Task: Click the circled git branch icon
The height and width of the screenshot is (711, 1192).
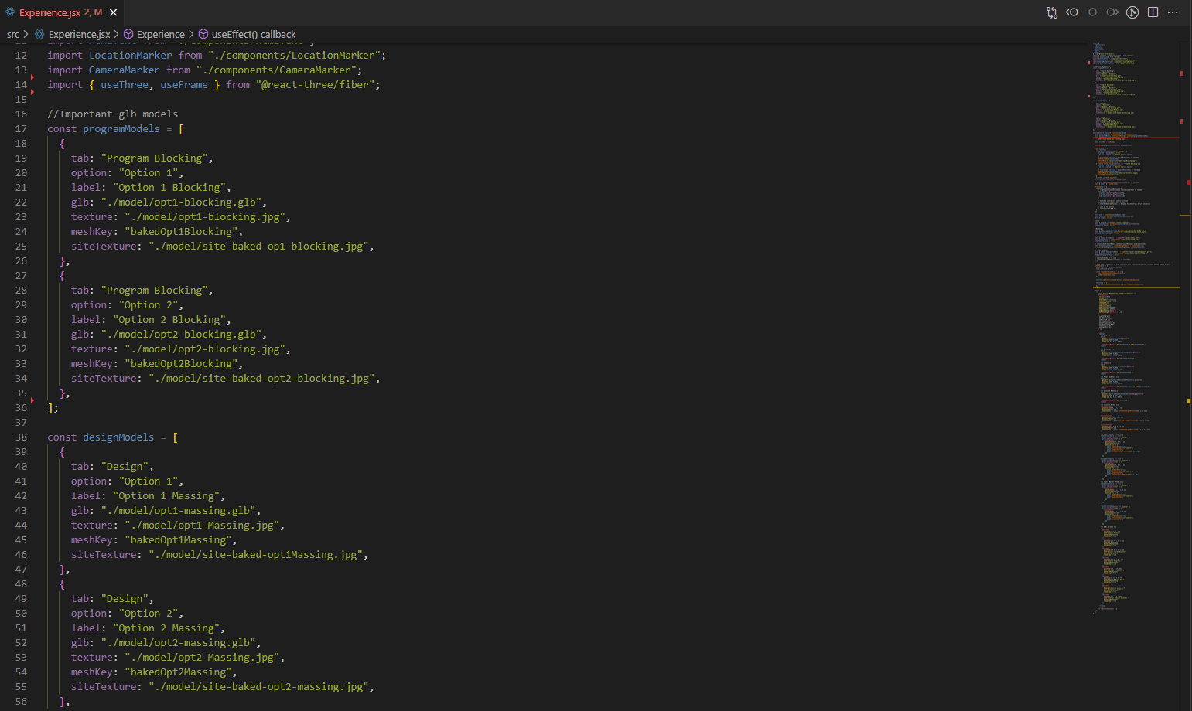Action: point(1132,12)
